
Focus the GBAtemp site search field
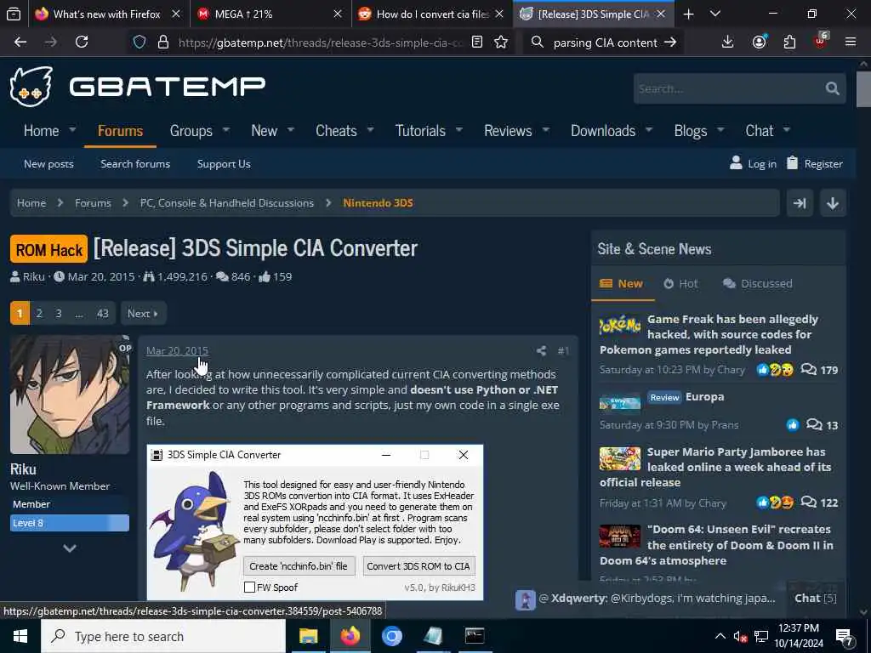(728, 88)
